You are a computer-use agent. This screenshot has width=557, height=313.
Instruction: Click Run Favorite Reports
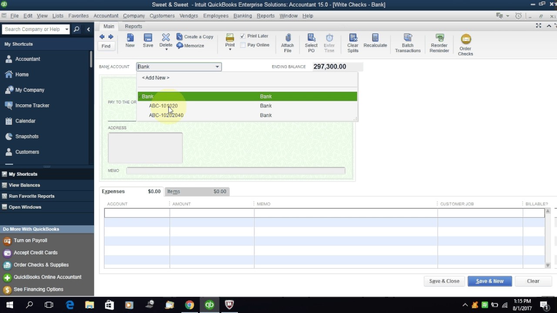[31, 196]
